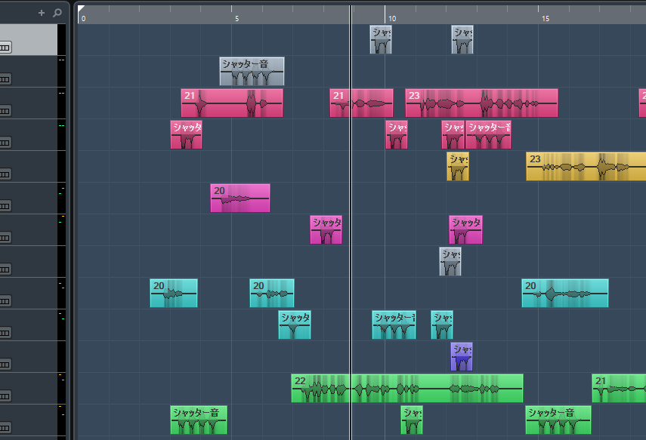Screen dimensions: 646x440
Task: Select the first green シャッター音 clip on bottom track
Action: coord(199,420)
